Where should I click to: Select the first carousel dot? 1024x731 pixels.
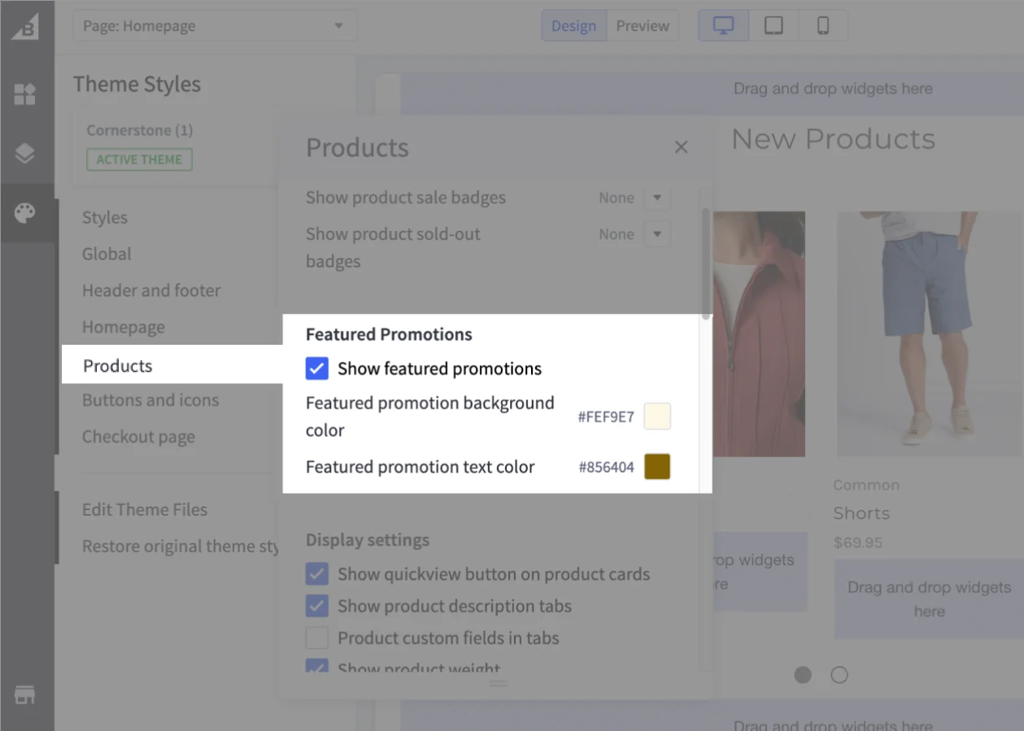(x=803, y=675)
